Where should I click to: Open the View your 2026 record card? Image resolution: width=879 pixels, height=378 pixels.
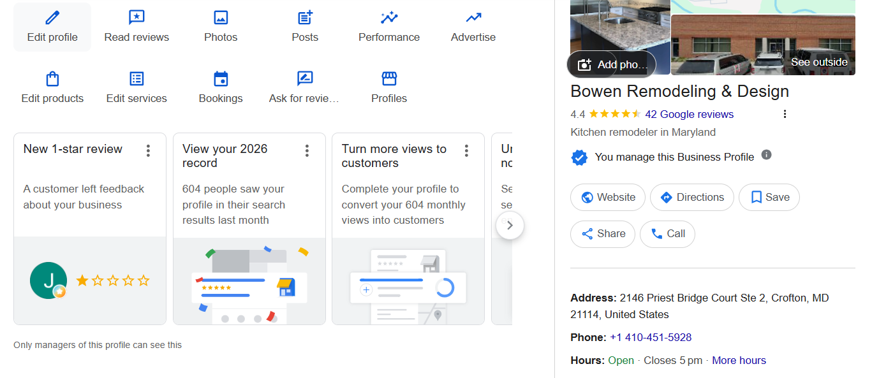pyautogui.click(x=249, y=229)
